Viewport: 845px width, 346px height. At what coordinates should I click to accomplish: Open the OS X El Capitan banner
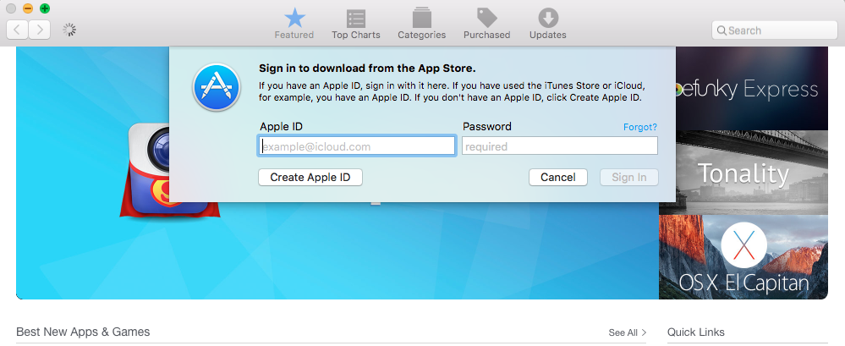point(743,257)
